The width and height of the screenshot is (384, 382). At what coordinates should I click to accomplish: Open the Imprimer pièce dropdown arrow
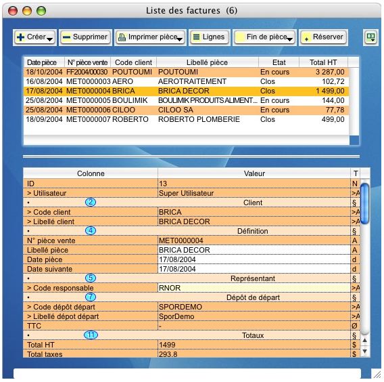coord(180,39)
